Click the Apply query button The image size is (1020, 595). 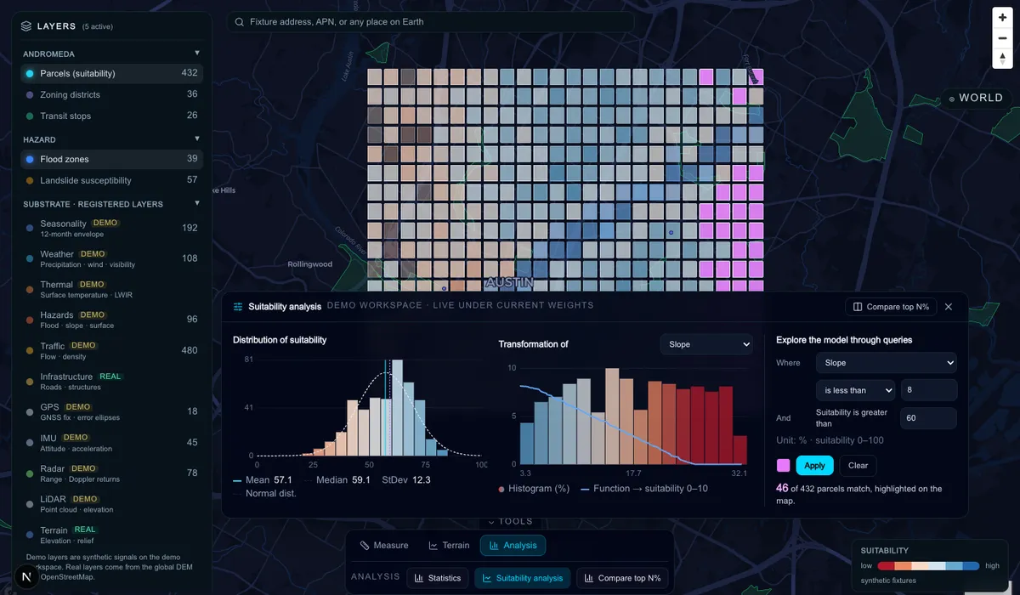point(814,466)
